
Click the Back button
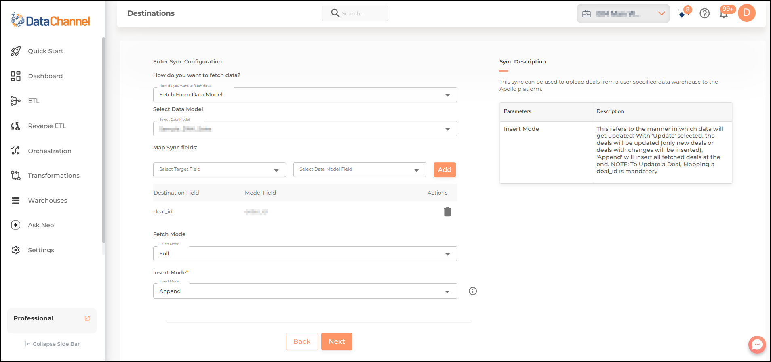(x=302, y=341)
